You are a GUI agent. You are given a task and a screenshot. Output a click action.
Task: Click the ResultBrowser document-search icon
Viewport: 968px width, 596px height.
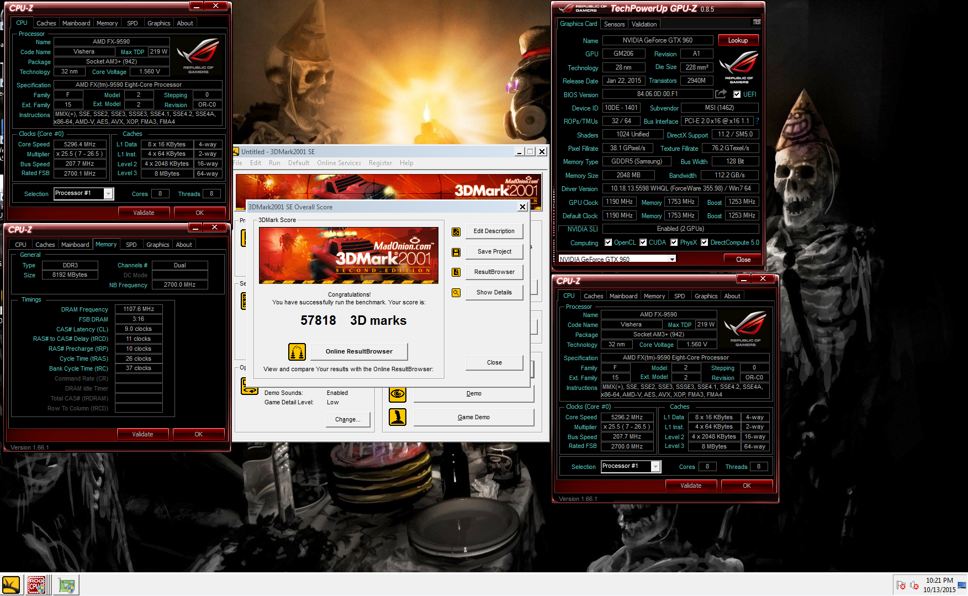[x=456, y=272]
